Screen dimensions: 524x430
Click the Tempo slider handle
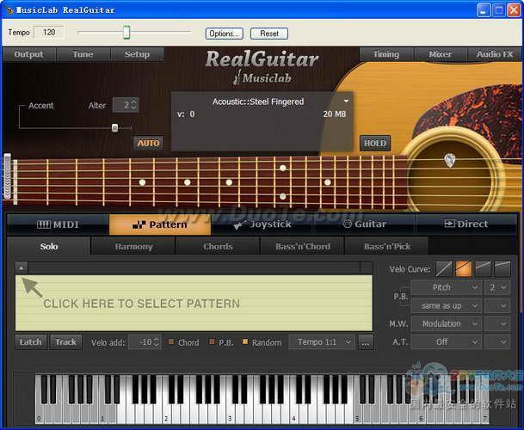[x=126, y=32]
